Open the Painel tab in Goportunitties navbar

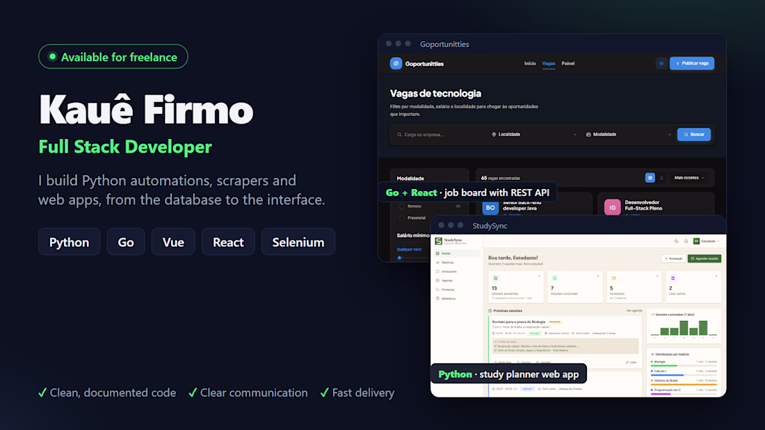click(x=568, y=63)
